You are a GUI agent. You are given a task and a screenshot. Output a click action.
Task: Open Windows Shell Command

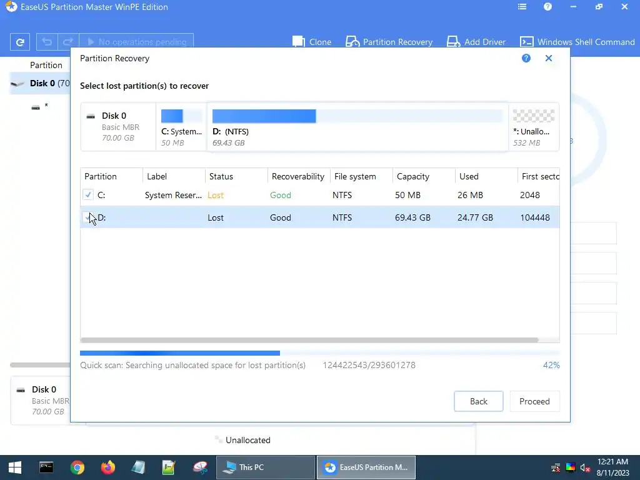coord(577,42)
